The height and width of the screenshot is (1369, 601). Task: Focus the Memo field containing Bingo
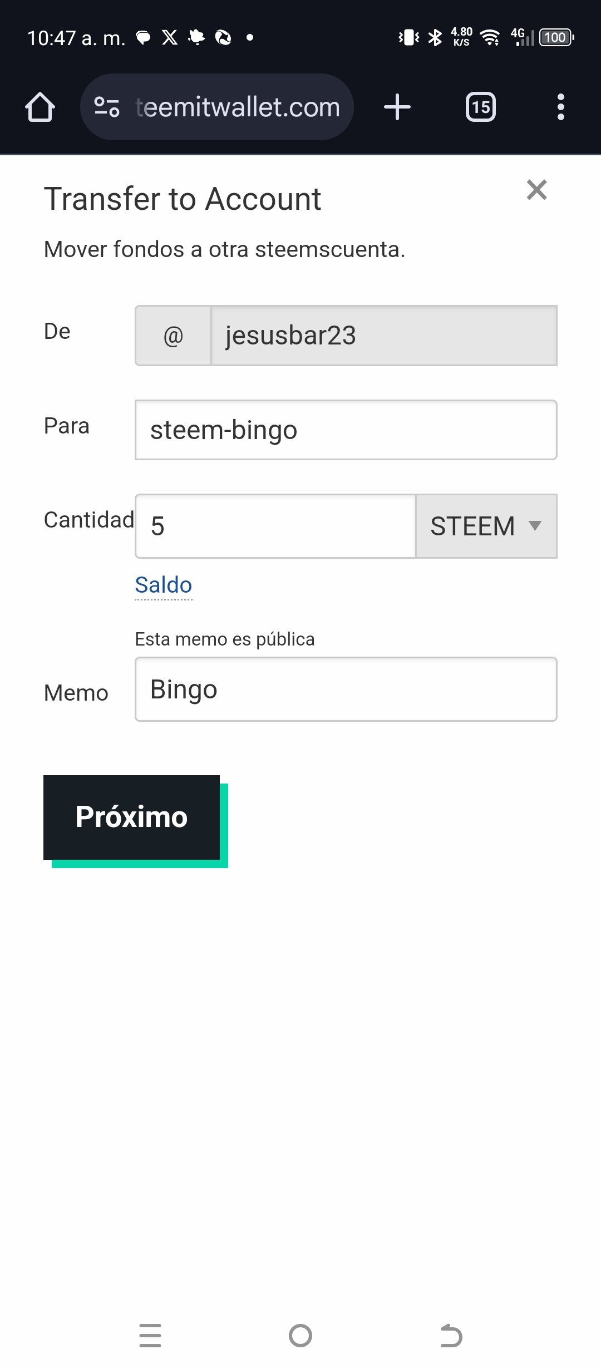click(x=346, y=689)
